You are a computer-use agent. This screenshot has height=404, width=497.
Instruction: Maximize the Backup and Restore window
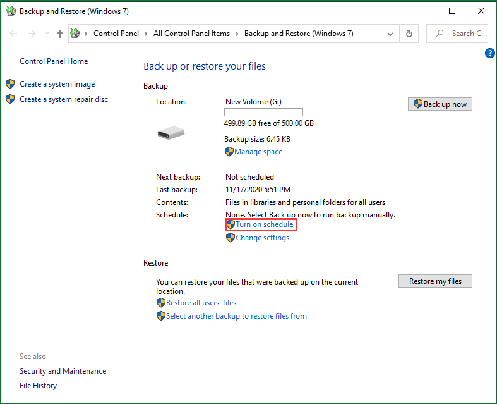point(452,11)
